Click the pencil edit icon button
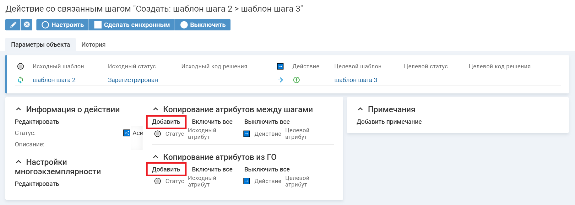 point(13,25)
